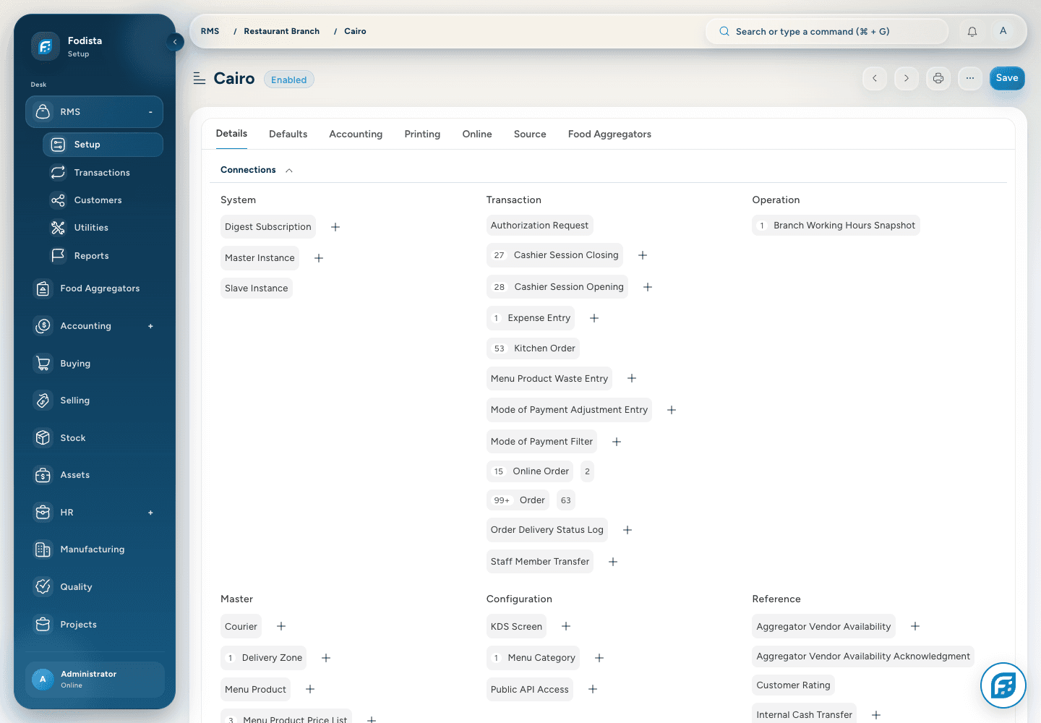This screenshot has width=1041, height=723.
Task: Open the notifications bell
Action: tap(972, 31)
